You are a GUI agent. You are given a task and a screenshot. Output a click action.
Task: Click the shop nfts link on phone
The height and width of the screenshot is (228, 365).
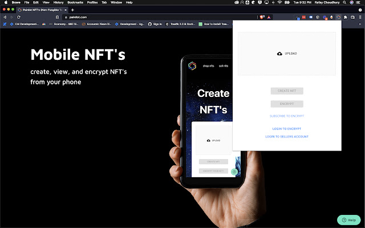coord(208,66)
